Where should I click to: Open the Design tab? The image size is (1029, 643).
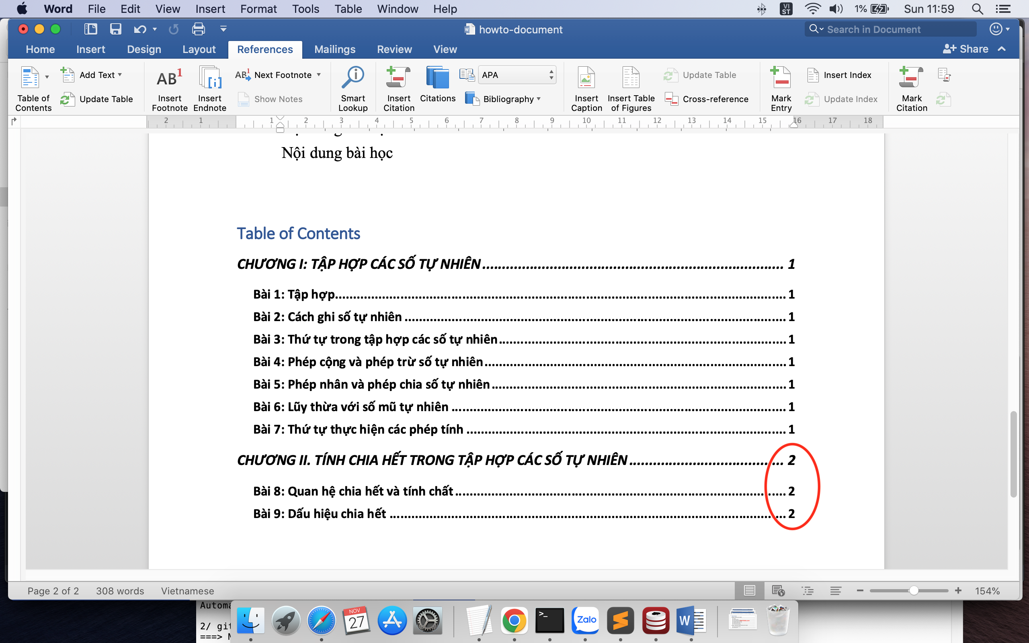(x=144, y=49)
